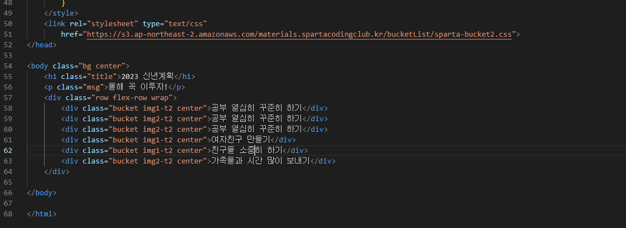
Task: Click line number 64 in the gutter
Action: (x=8, y=172)
